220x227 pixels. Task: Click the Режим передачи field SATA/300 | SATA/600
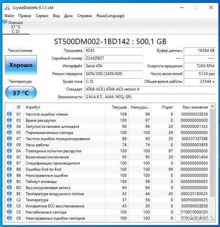(x=113, y=74)
